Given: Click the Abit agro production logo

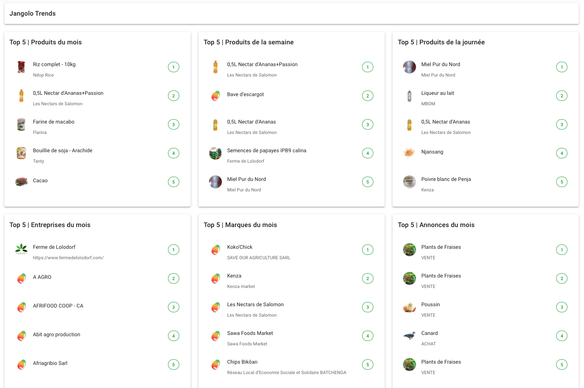Looking at the screenshot, I should (21, 336).
